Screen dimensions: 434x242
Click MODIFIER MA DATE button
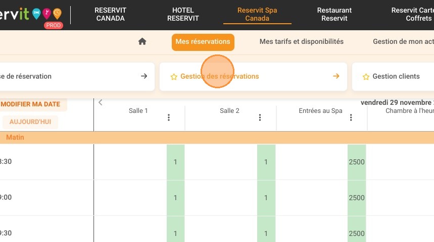click(x=30, y=104)
